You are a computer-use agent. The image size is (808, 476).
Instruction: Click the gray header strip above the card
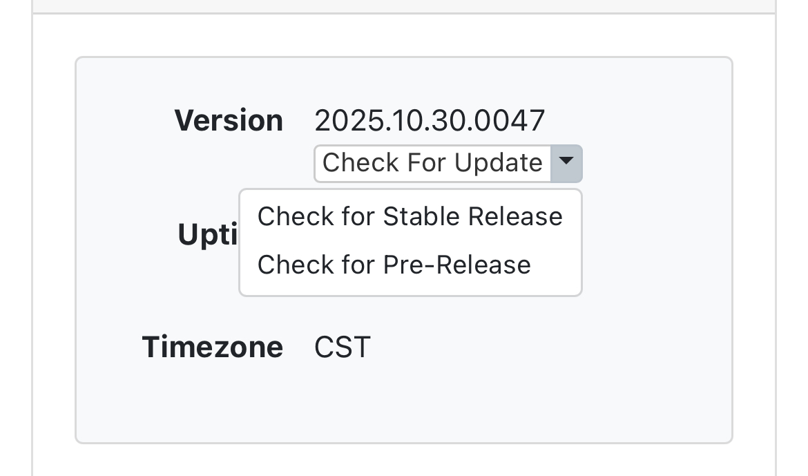coord(403,6)
